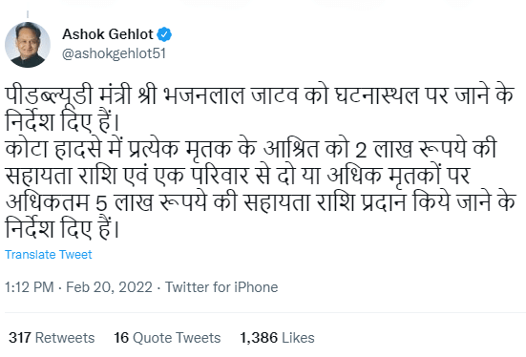Click the divider line above the stats
Viewport: 526px width, 357px height.
265,313
